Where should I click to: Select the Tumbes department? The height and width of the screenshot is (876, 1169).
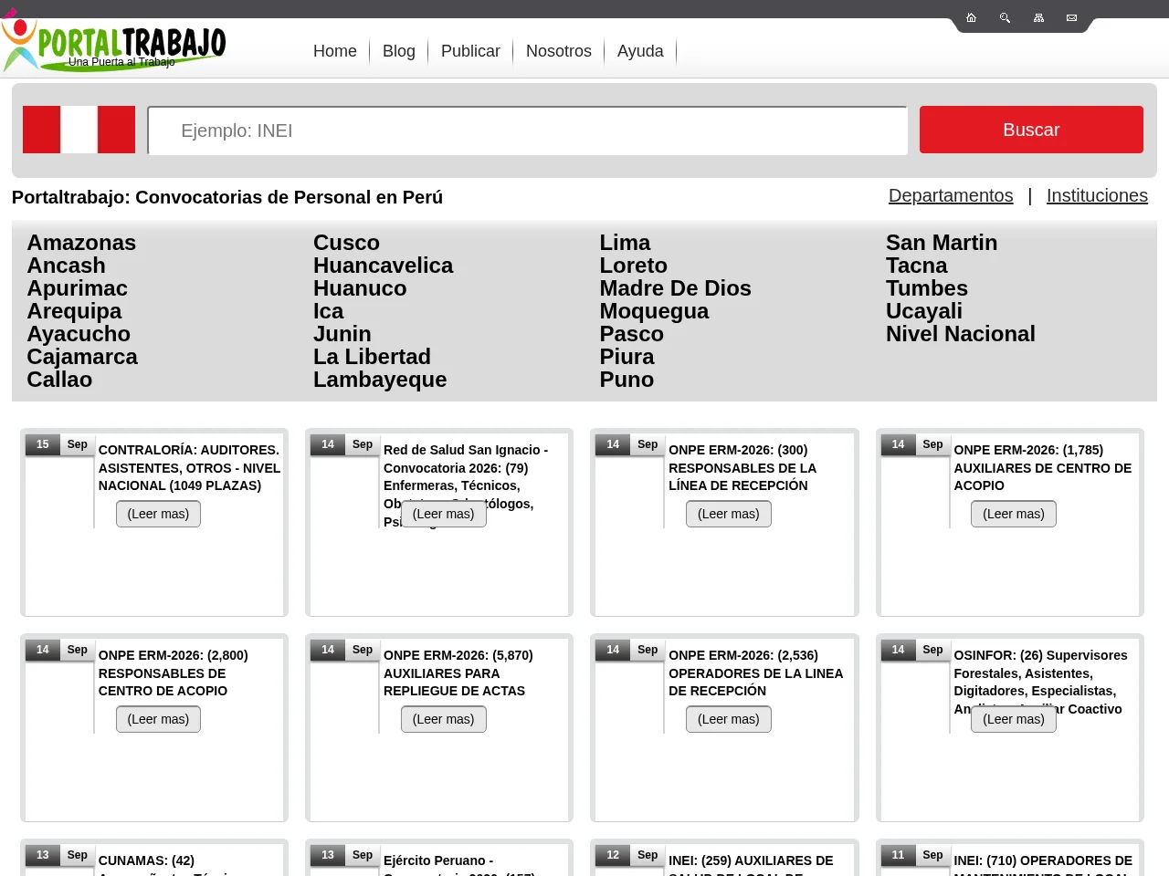926,288
